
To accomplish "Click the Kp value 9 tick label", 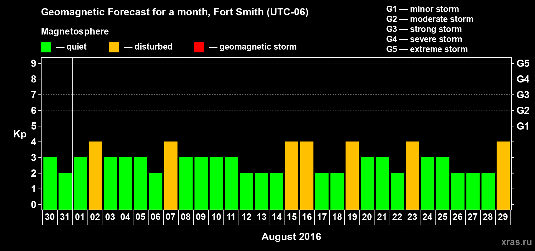I will [x=34, y=63].
